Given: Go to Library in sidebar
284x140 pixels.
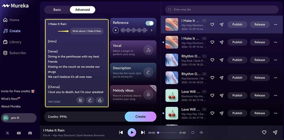Looking at the screenshot, I should coord(12,42).
